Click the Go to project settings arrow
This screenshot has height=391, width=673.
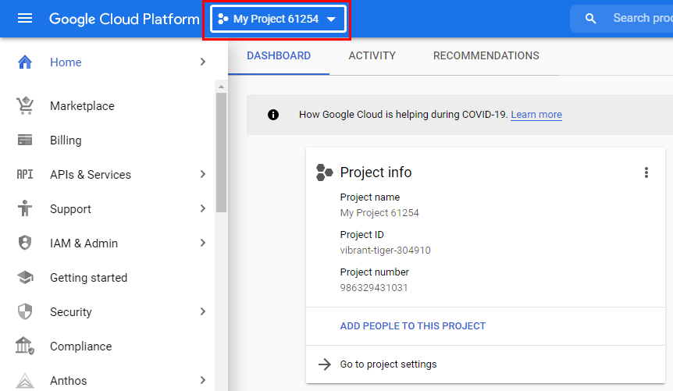pos(325,364)
